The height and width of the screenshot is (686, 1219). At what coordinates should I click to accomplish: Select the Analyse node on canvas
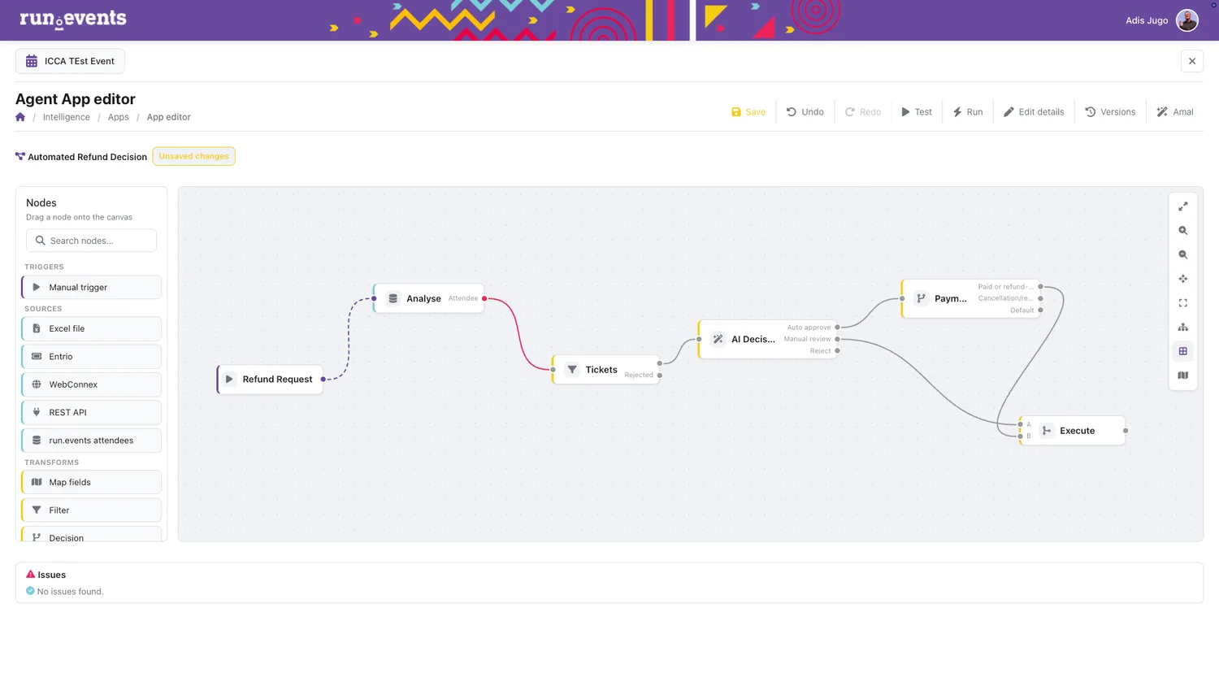pos(429,298)
